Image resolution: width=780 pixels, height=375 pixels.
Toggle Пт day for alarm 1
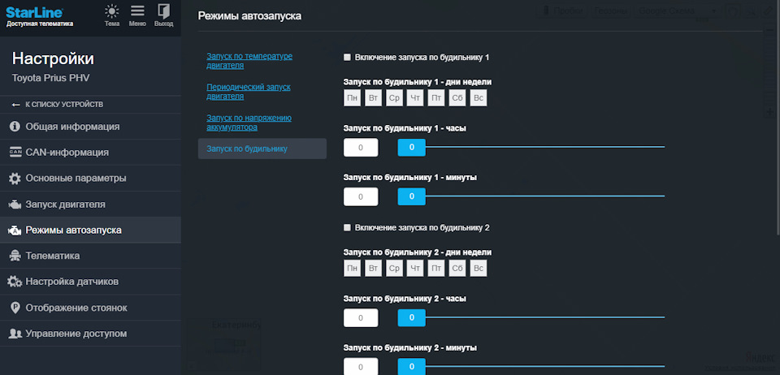(x=436, y=98)
